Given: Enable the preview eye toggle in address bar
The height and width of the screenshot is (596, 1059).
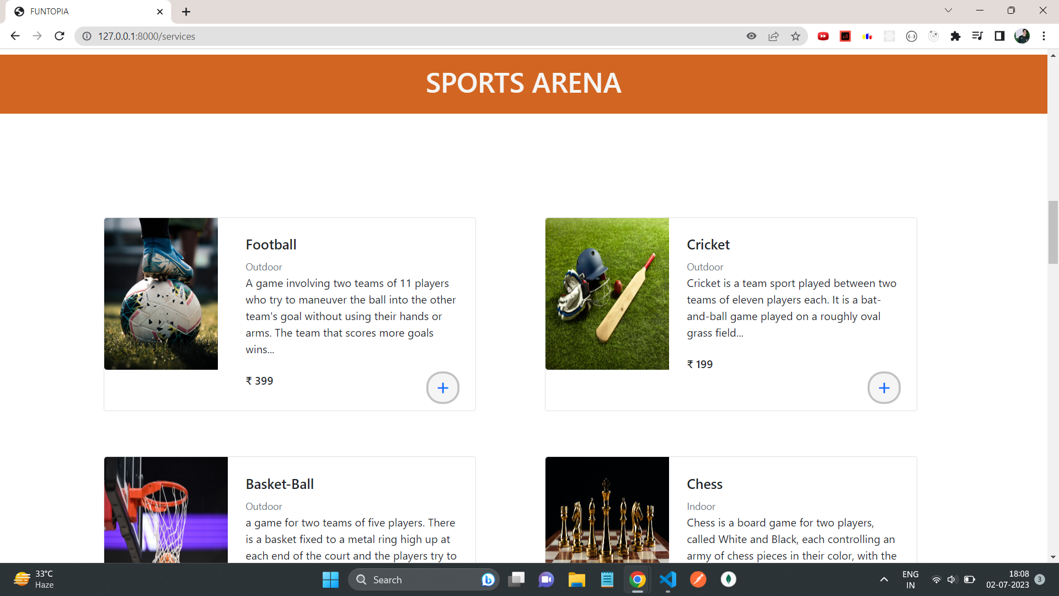Looking at the screenshot, I should tap(751, 36).
